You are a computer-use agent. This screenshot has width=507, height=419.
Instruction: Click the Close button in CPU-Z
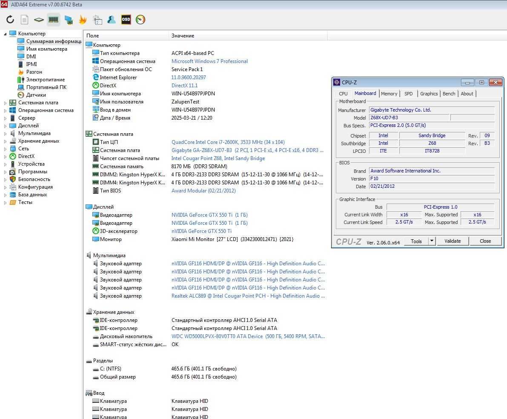tap(485, 241)
